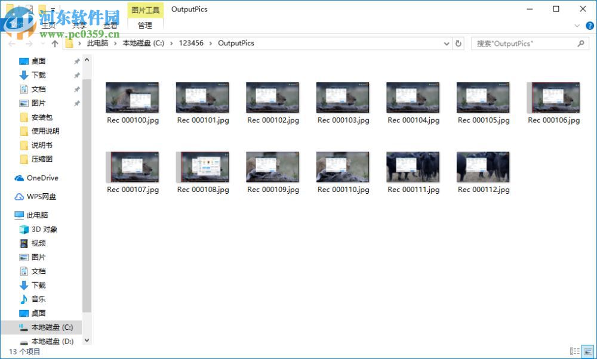
Task: Switch to details view using status bar toggle
Action: point(574,351)
